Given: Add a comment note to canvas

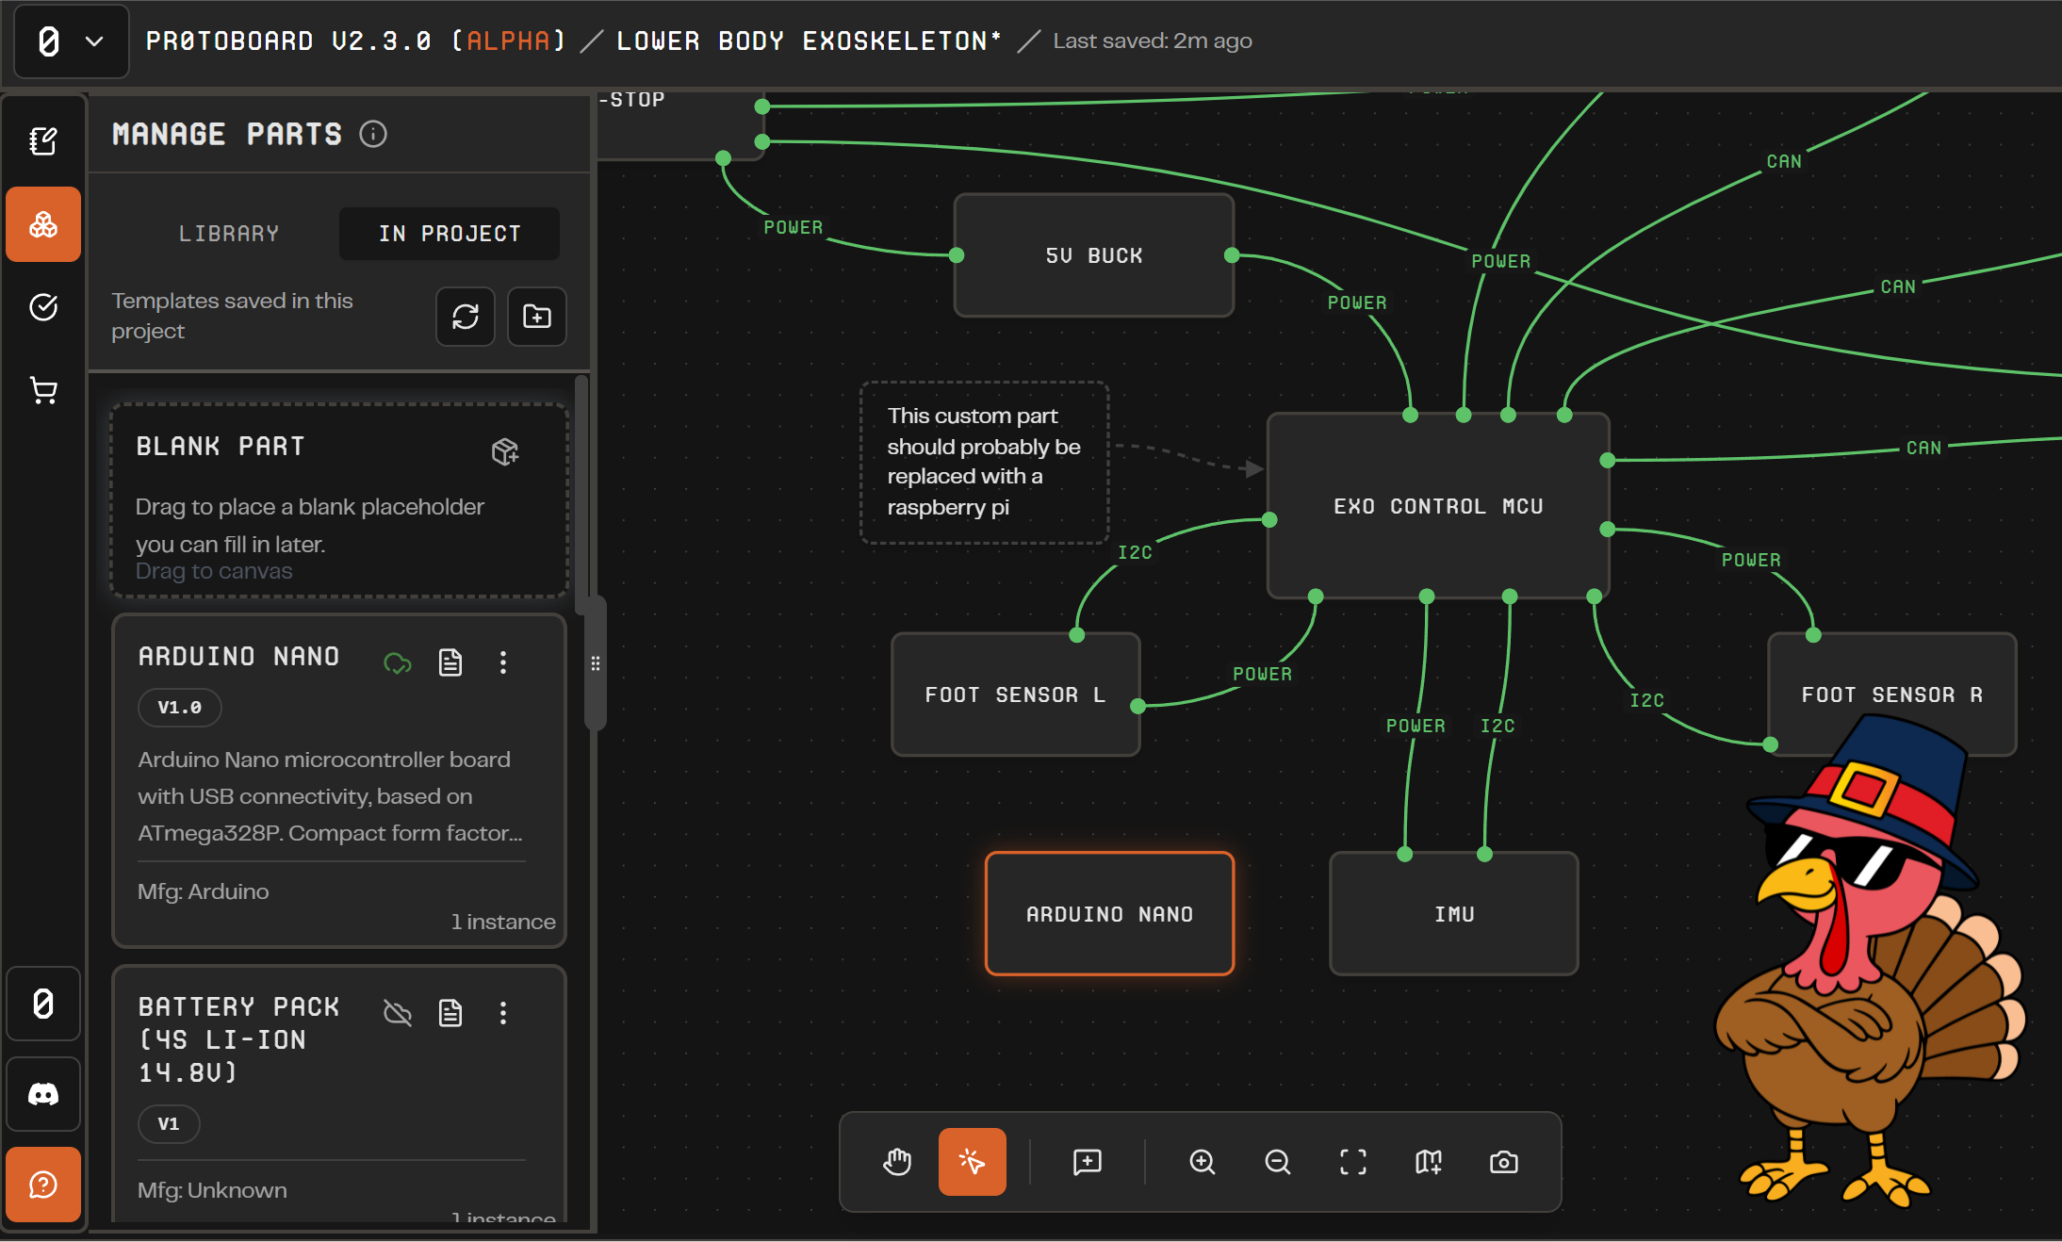Looking at the screenshot, I should tap(1088, 1162).
